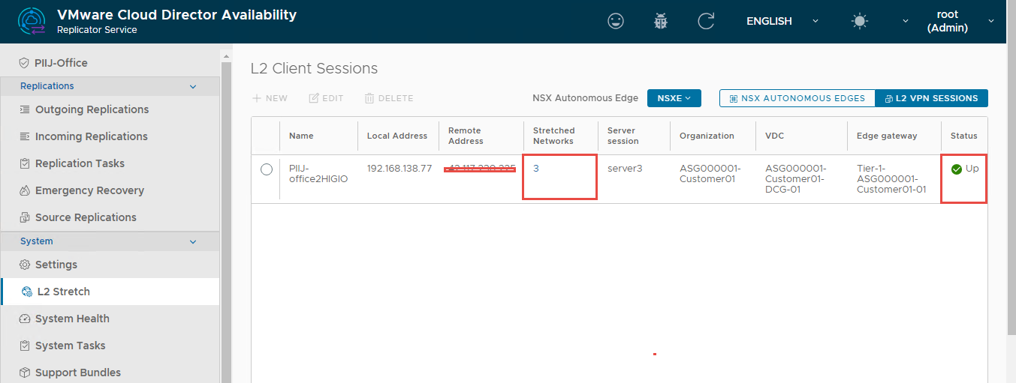
Task: Collapse the System section
Action: pos(193,241)
